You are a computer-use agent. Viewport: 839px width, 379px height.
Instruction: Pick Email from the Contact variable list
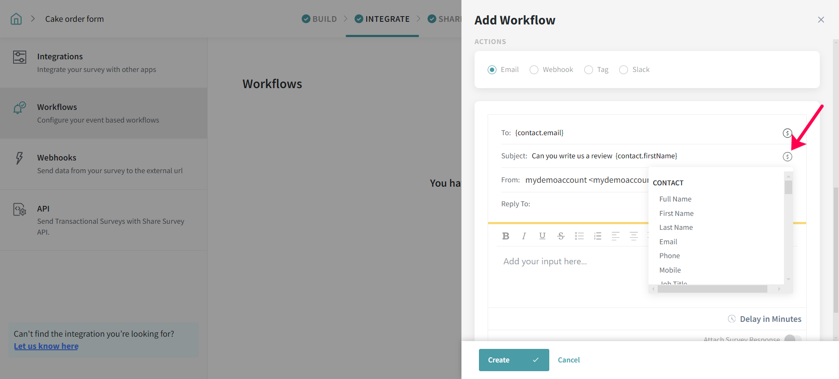pos(668,242)
